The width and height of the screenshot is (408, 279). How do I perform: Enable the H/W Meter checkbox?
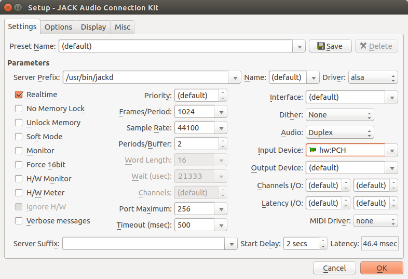coord(19,193)
